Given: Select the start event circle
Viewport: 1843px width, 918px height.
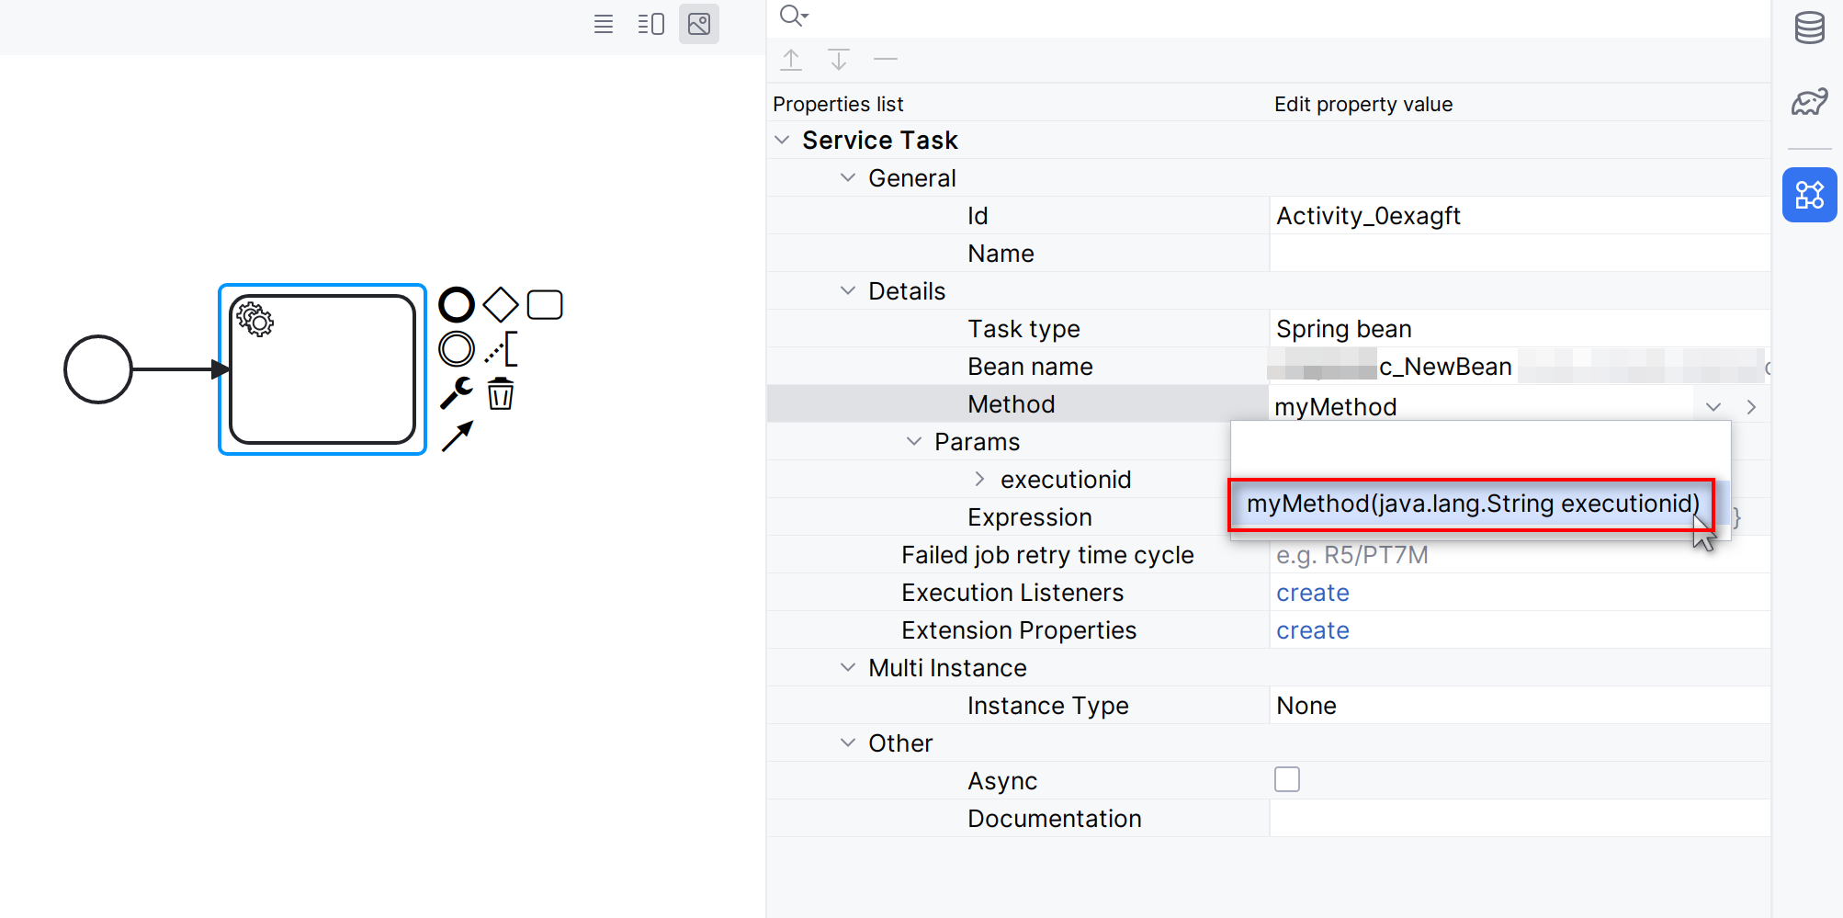Looking at the screenshot, I should point(98,369).
